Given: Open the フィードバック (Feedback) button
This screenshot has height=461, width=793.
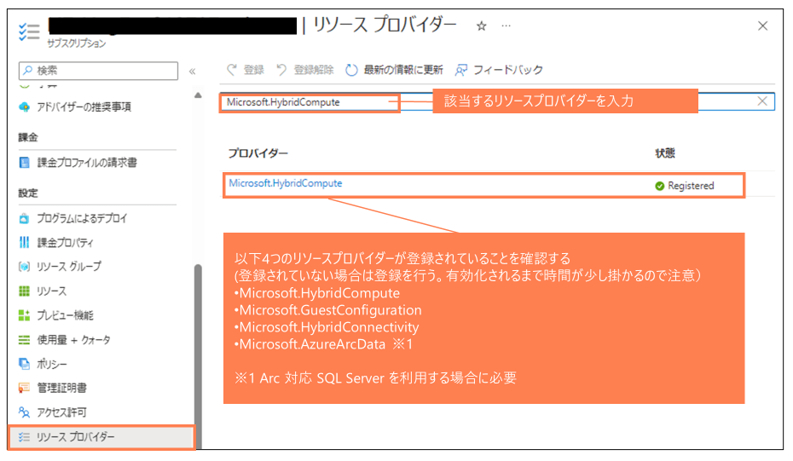Looking at the screenshot, I should [x=499, y=70].
